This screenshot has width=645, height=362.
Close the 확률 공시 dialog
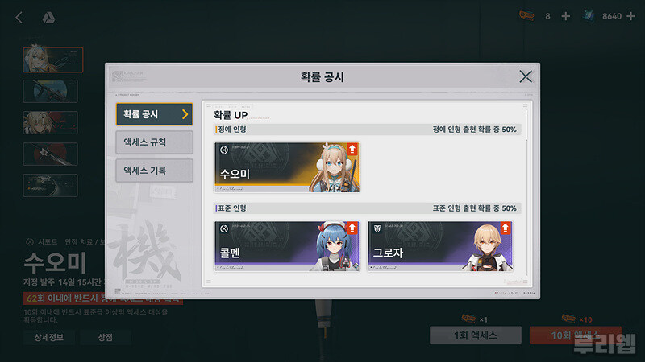click(526, 76)
